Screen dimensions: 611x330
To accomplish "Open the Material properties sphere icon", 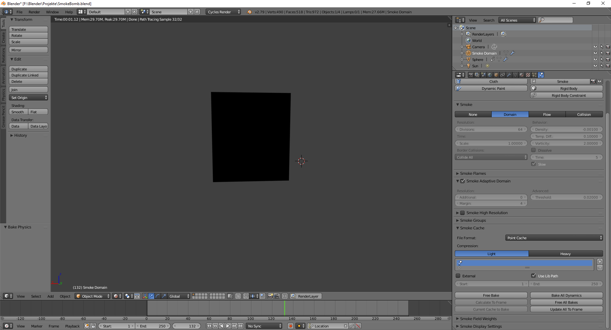I will click(522, 75).
